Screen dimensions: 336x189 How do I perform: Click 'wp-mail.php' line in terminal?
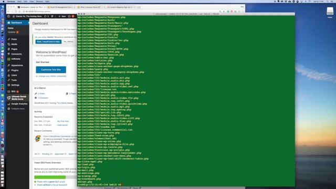point(86,170)
